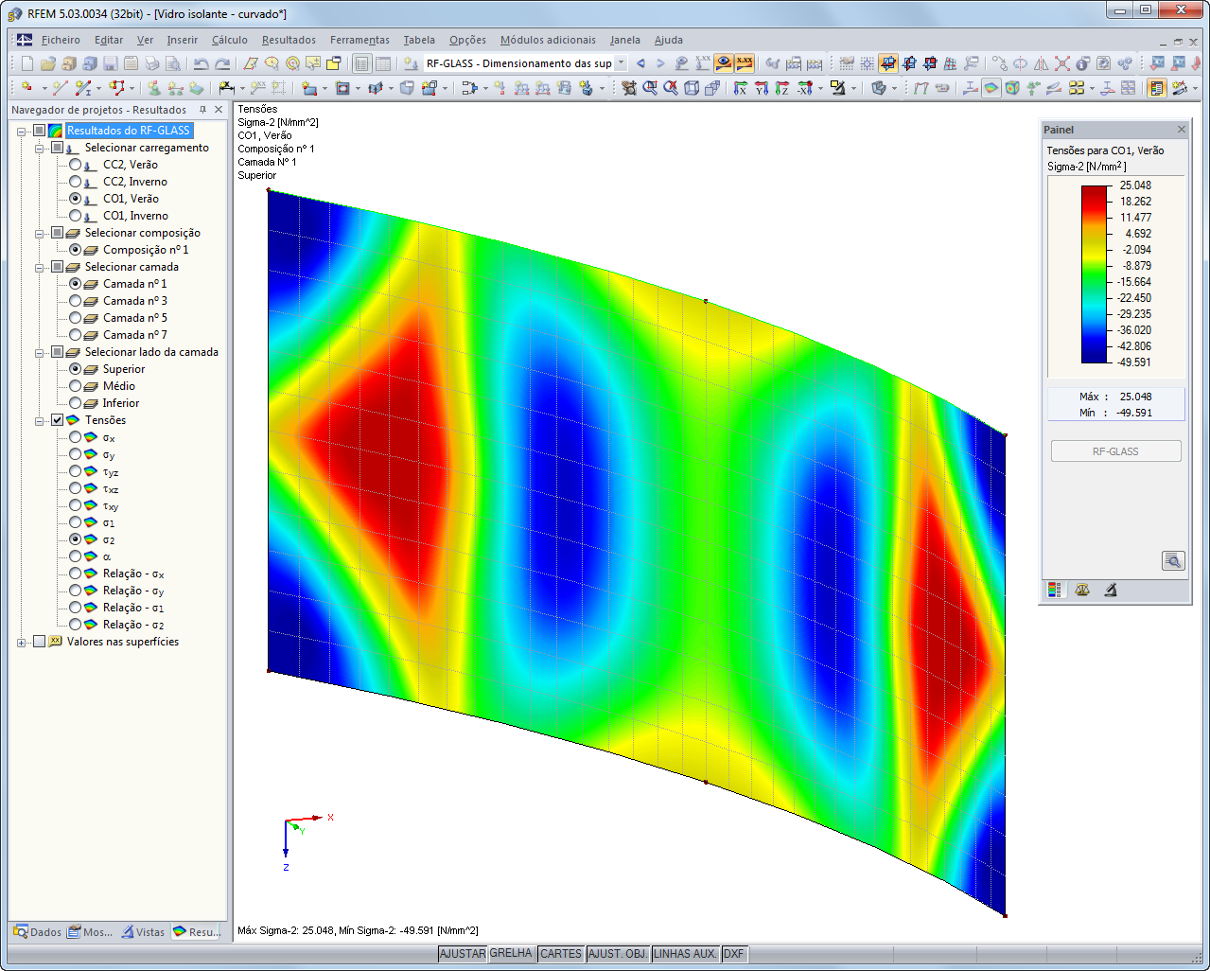Uncheck the Tensões checkbox

57,420
